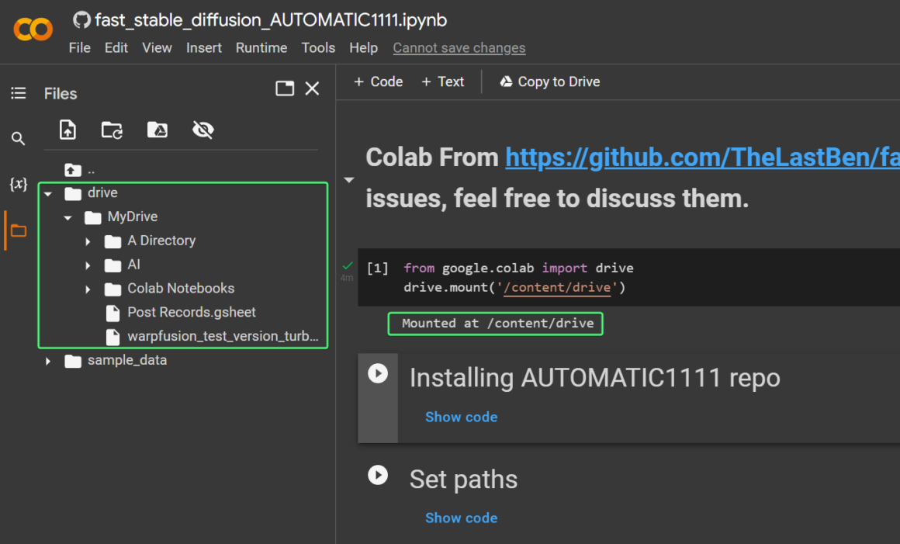Refresh the file browser folder icon
900x544 pixels.
coord(112,130)
